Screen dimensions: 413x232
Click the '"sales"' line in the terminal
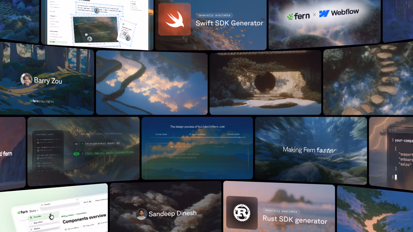click(405, 164)
